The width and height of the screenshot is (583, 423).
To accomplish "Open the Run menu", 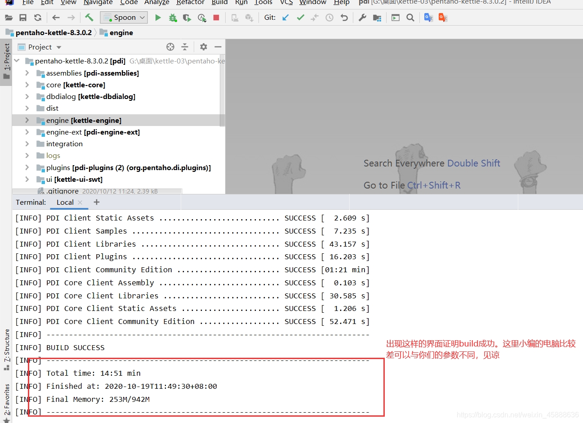I will (x=241, y=2).
